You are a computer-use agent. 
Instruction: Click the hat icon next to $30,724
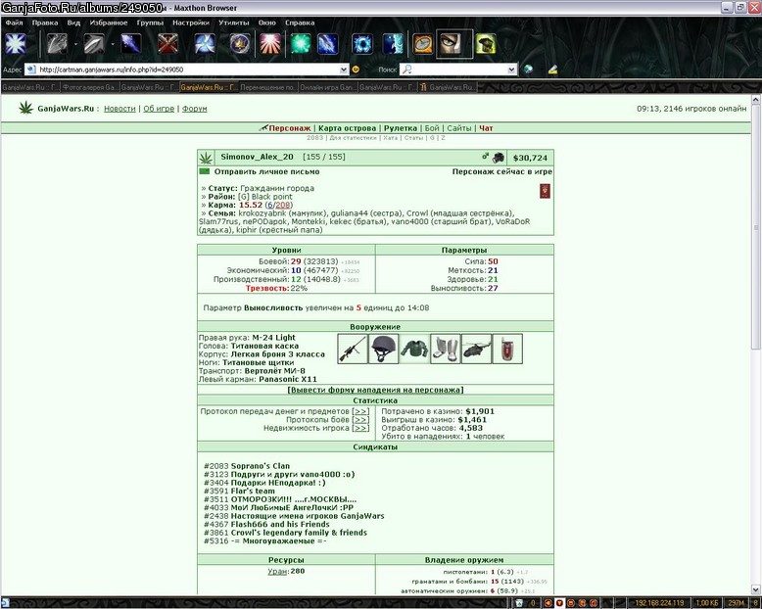[499, 158]
